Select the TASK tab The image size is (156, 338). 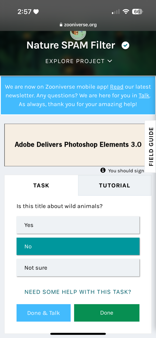[41, 185]
